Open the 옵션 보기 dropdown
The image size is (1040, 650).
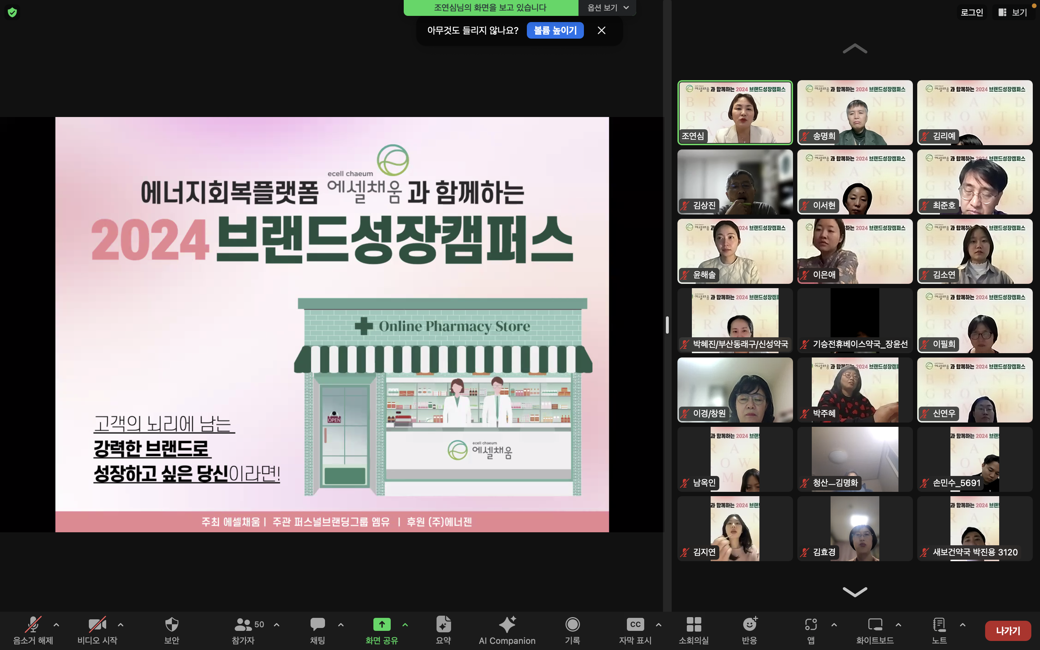[x=607, y=8]
